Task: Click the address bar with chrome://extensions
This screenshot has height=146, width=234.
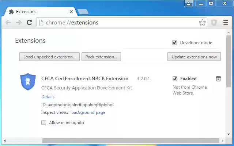Action: (x=122, y=23)
